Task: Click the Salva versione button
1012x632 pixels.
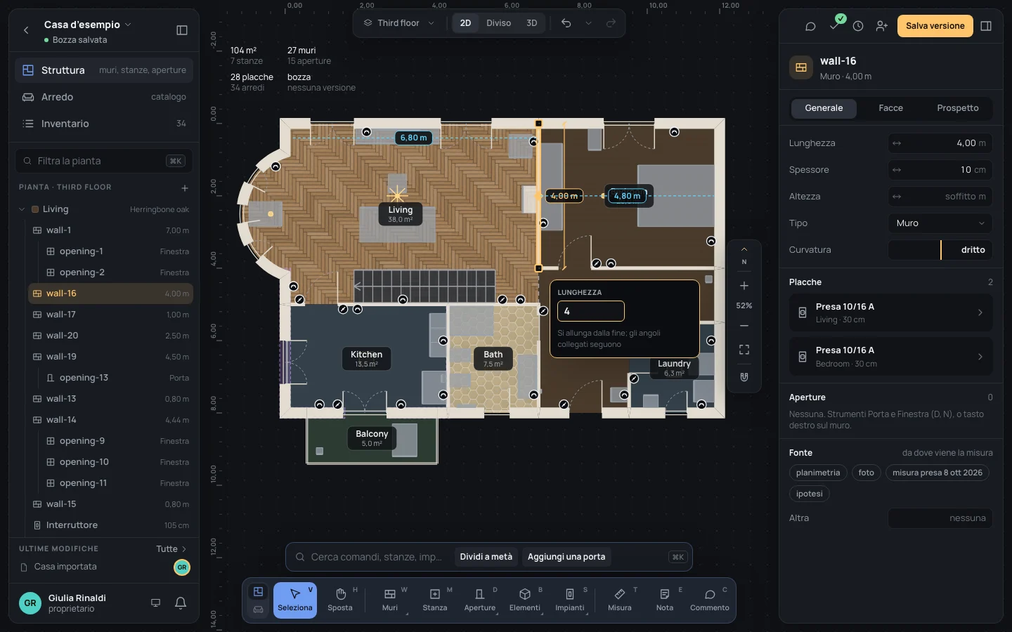Action: pyautogui.click(x=935, y=26)
